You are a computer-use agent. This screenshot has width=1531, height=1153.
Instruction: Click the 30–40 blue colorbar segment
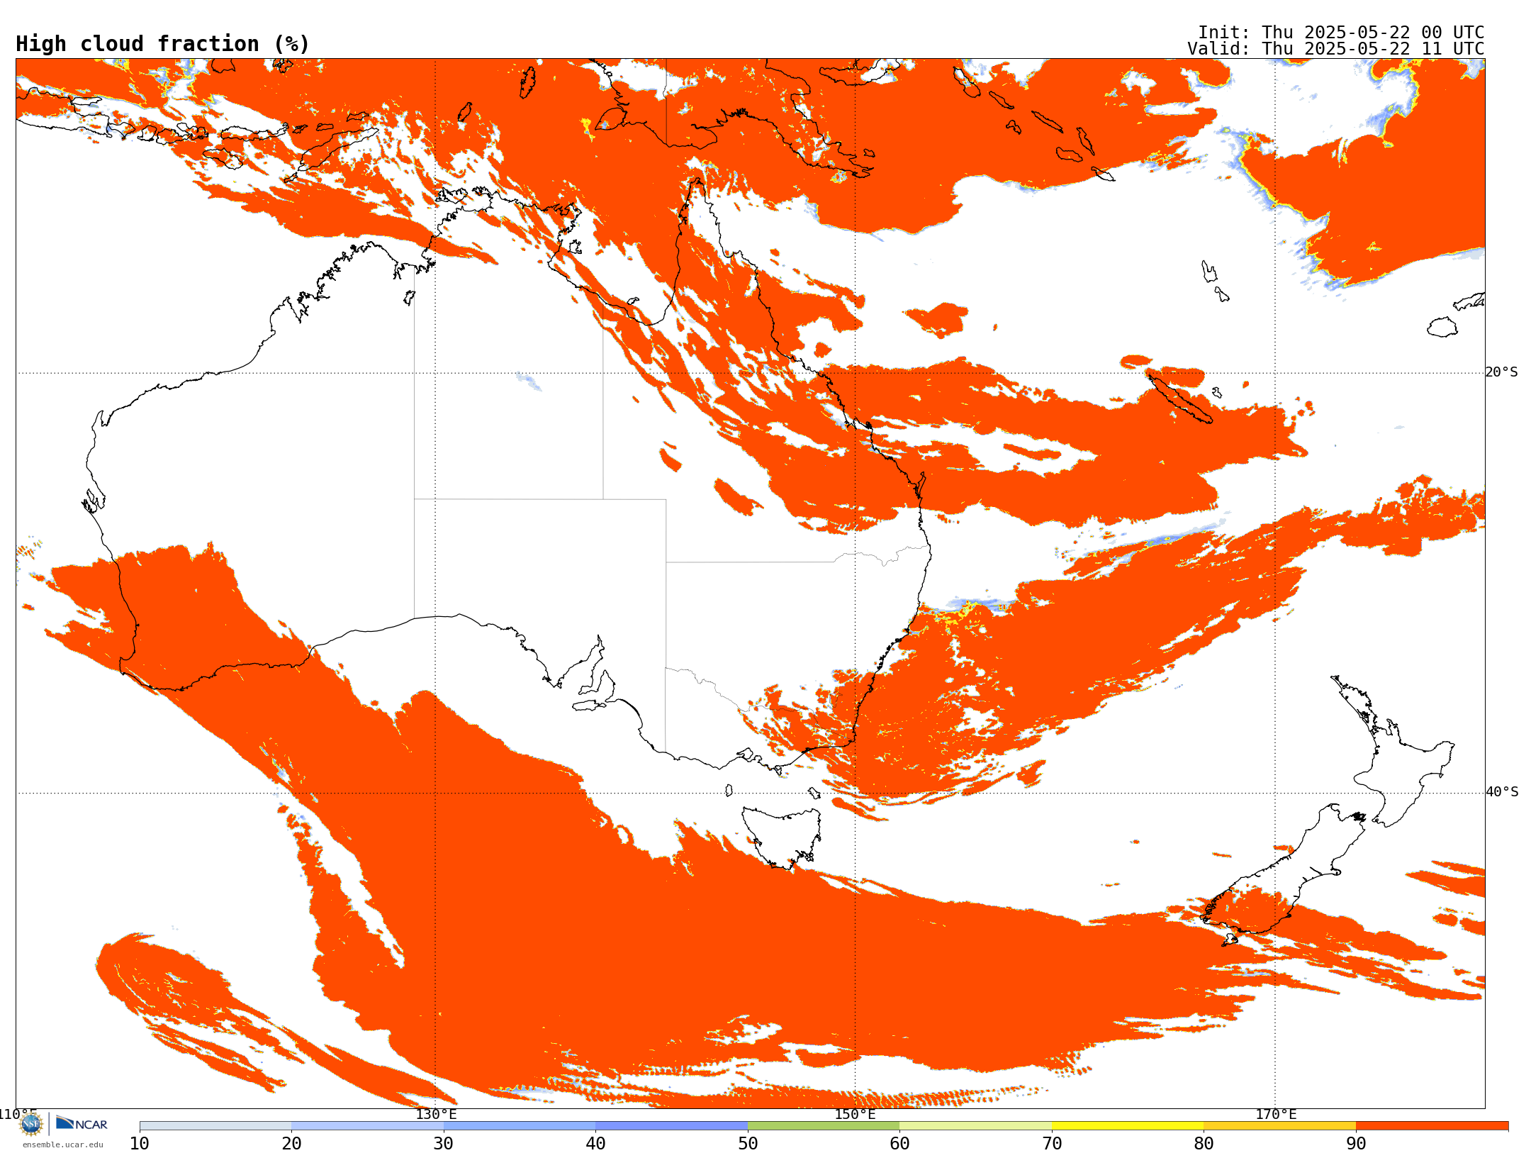click(x=520, y=1126)
